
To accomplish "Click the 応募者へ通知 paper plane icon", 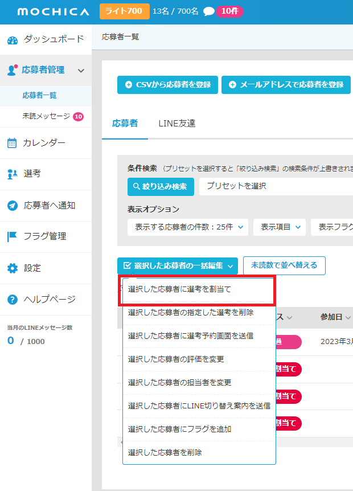I will (12, 206).
